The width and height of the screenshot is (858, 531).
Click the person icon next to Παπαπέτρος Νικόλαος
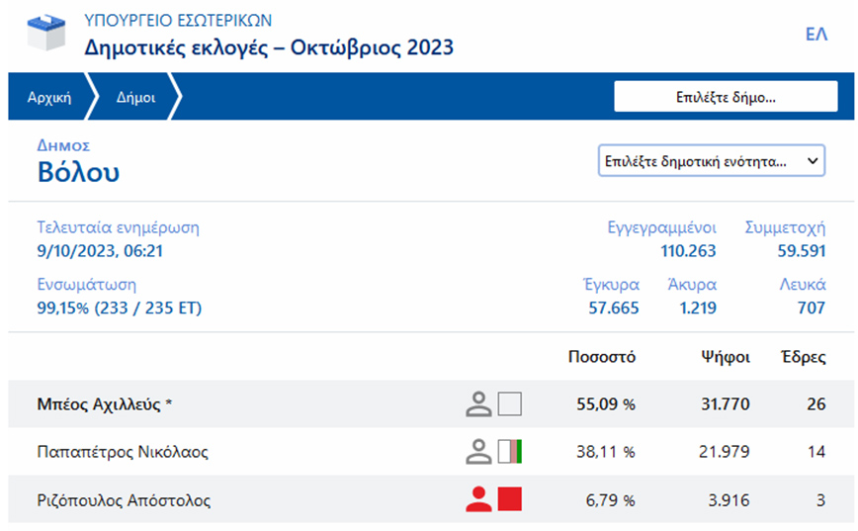(x=479, y=452)
